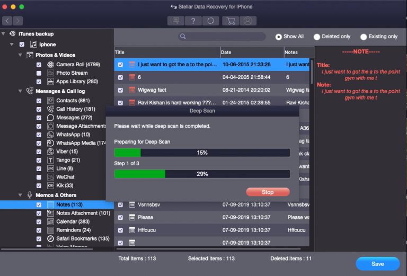This screenshot has width=407, height=276.
Task: Collapse the Photos & Videos section
Action: click(20, 55)
